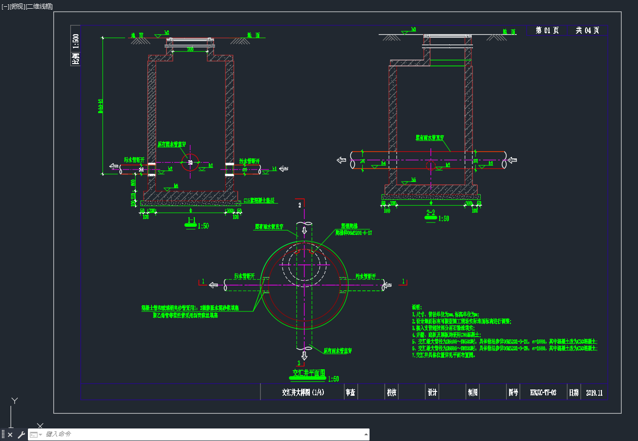The height and width of the screenshot is (441, 638).
Task: Expand command history with the up arrow
Action: pos(365,435)
